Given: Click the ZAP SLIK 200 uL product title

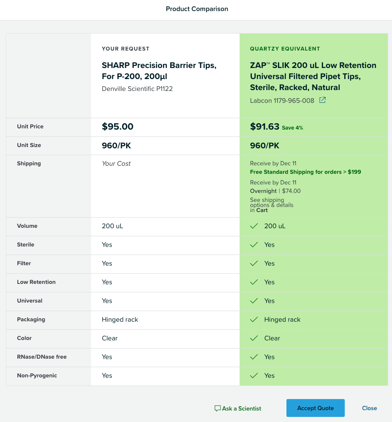Looking at the screenshot, I should click(x=313, y=76).
